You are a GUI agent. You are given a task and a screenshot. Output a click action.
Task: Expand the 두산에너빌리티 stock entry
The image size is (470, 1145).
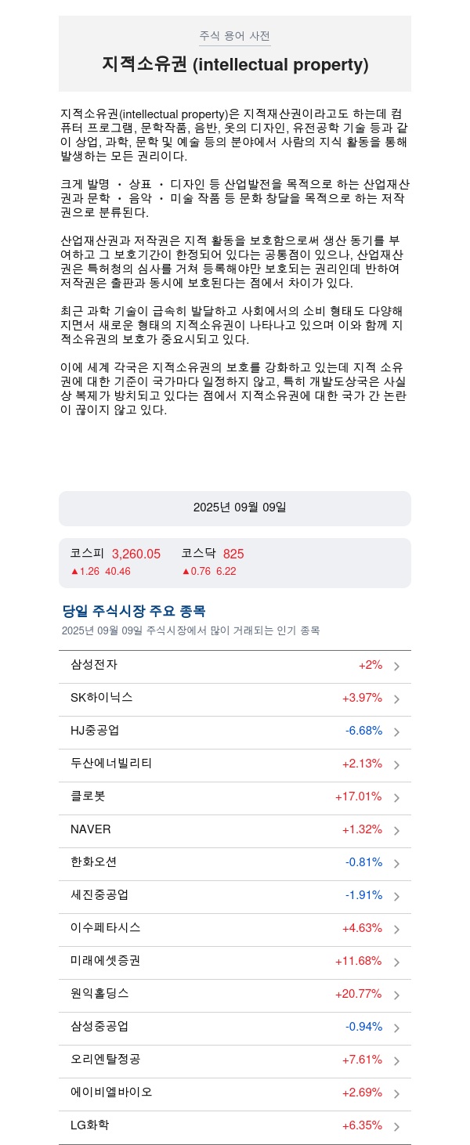235,764
